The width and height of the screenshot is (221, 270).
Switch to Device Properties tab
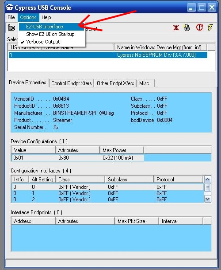27,82
